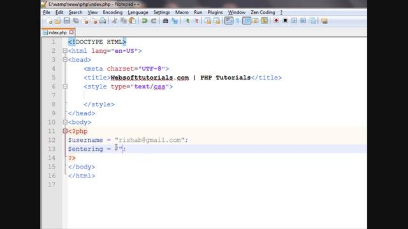Open the View menu
Screen dimensions: 408x229
pos(92,12)
